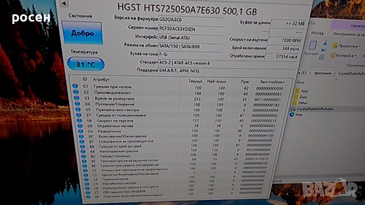This screenshot has width=365, height=205.
Task: Click the "Праг" column header
Action: 245,82
